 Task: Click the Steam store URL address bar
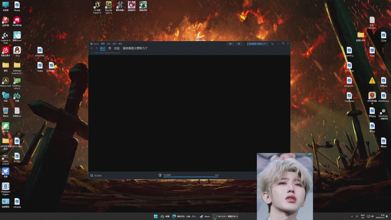coord(107,53)
